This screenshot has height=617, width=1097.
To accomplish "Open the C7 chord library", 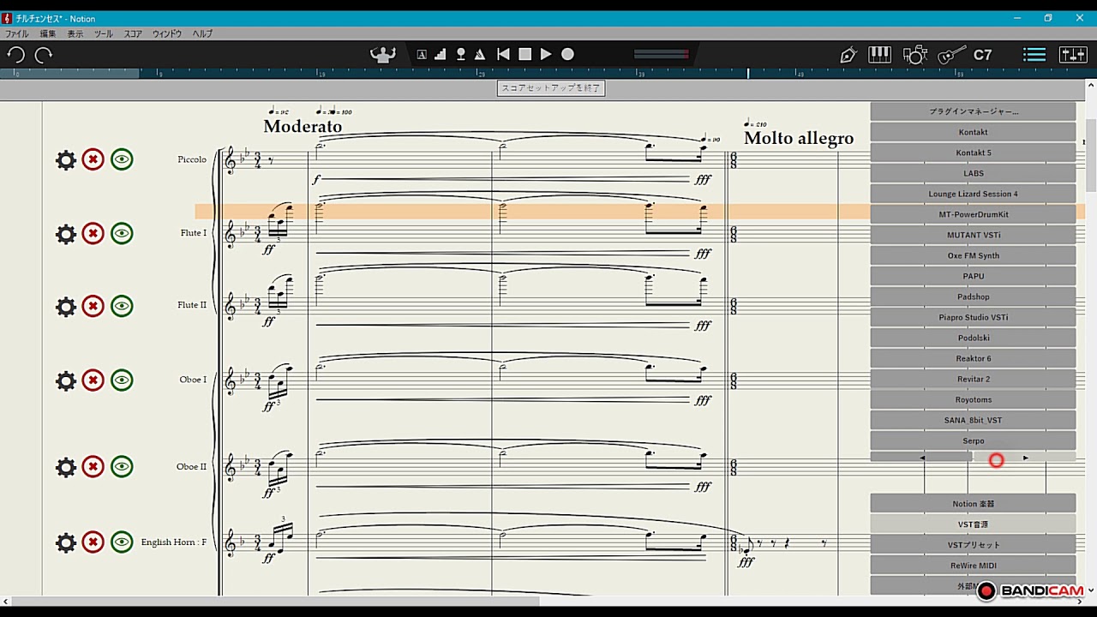I will pyautogui.click(x=983, y=55).
